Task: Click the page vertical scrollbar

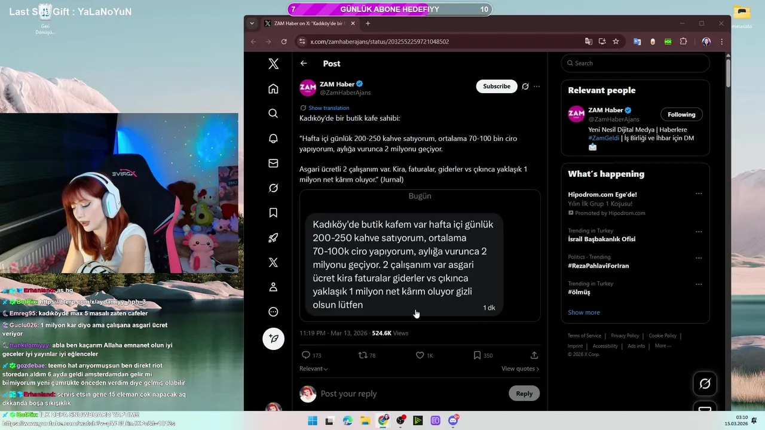Action: [728, 72]
